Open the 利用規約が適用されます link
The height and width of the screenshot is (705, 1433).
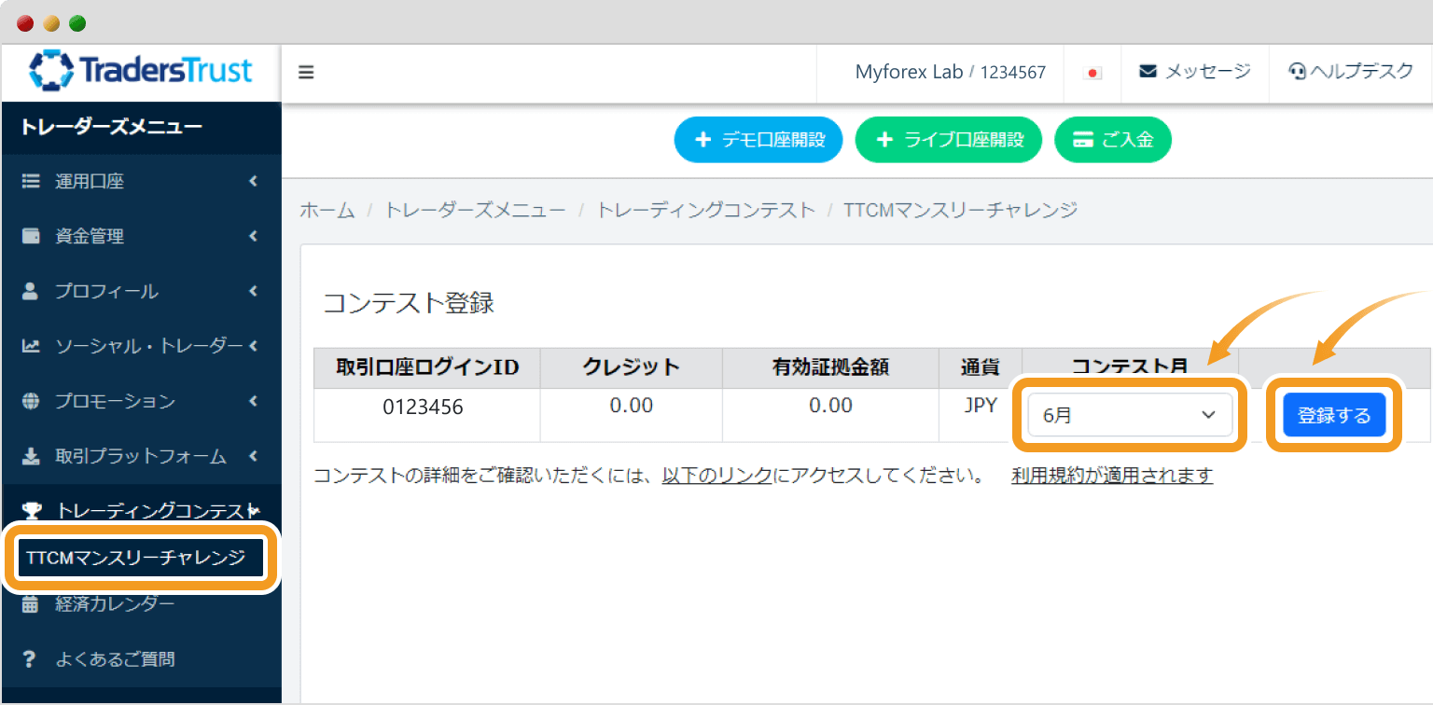coord(1112,476)
